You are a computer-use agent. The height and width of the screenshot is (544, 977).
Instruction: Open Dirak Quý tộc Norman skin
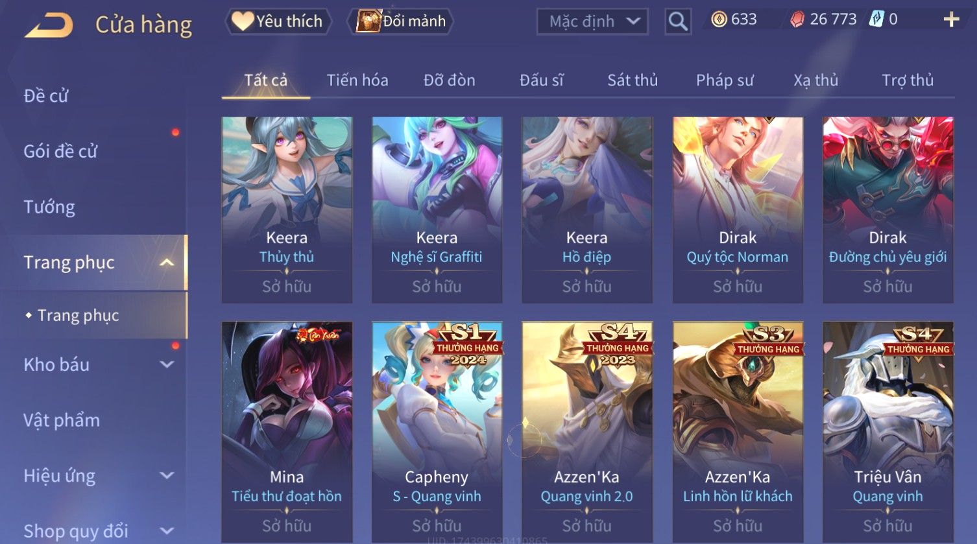(x=738, y=209)
